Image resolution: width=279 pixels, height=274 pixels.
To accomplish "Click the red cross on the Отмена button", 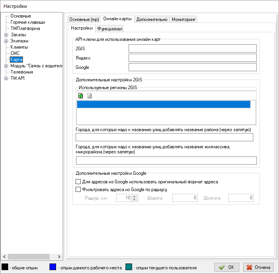I will pyautogui.click(x=250, y=267).
